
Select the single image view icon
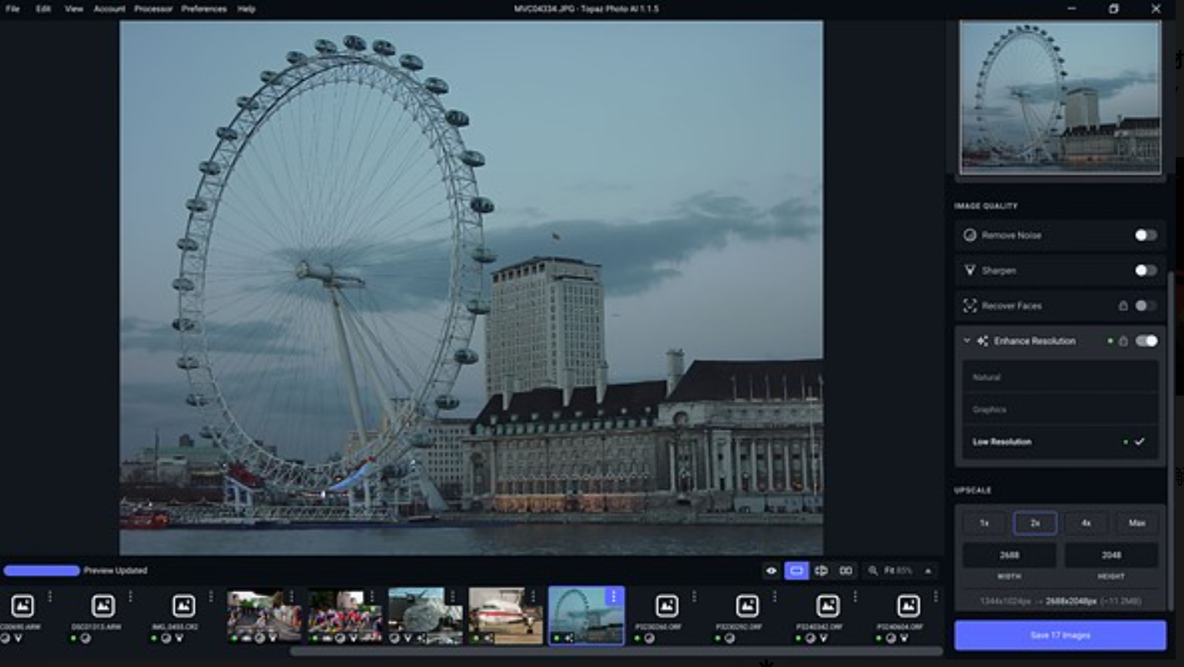796,571
